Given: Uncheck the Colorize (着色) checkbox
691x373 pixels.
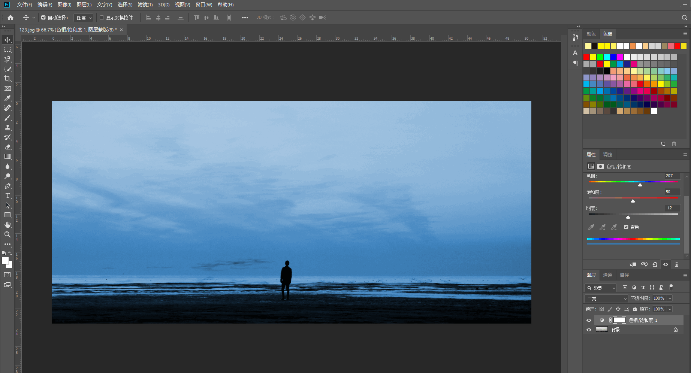Looking at the screenshot, I should (x=626, y=227).
